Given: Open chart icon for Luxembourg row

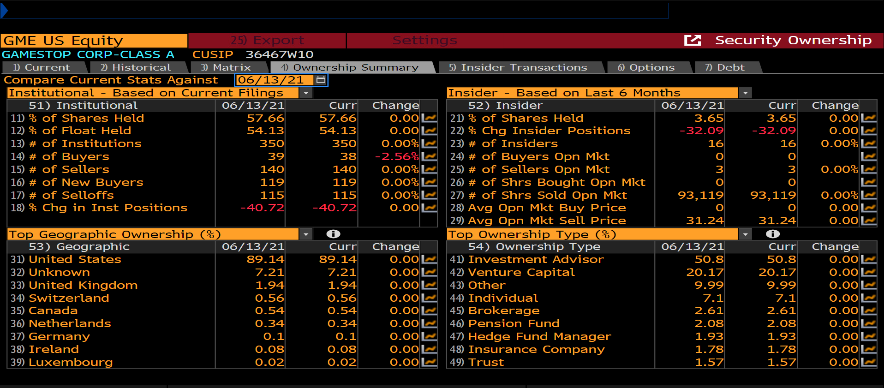Looking at the screenshot, I should point(429,363).
